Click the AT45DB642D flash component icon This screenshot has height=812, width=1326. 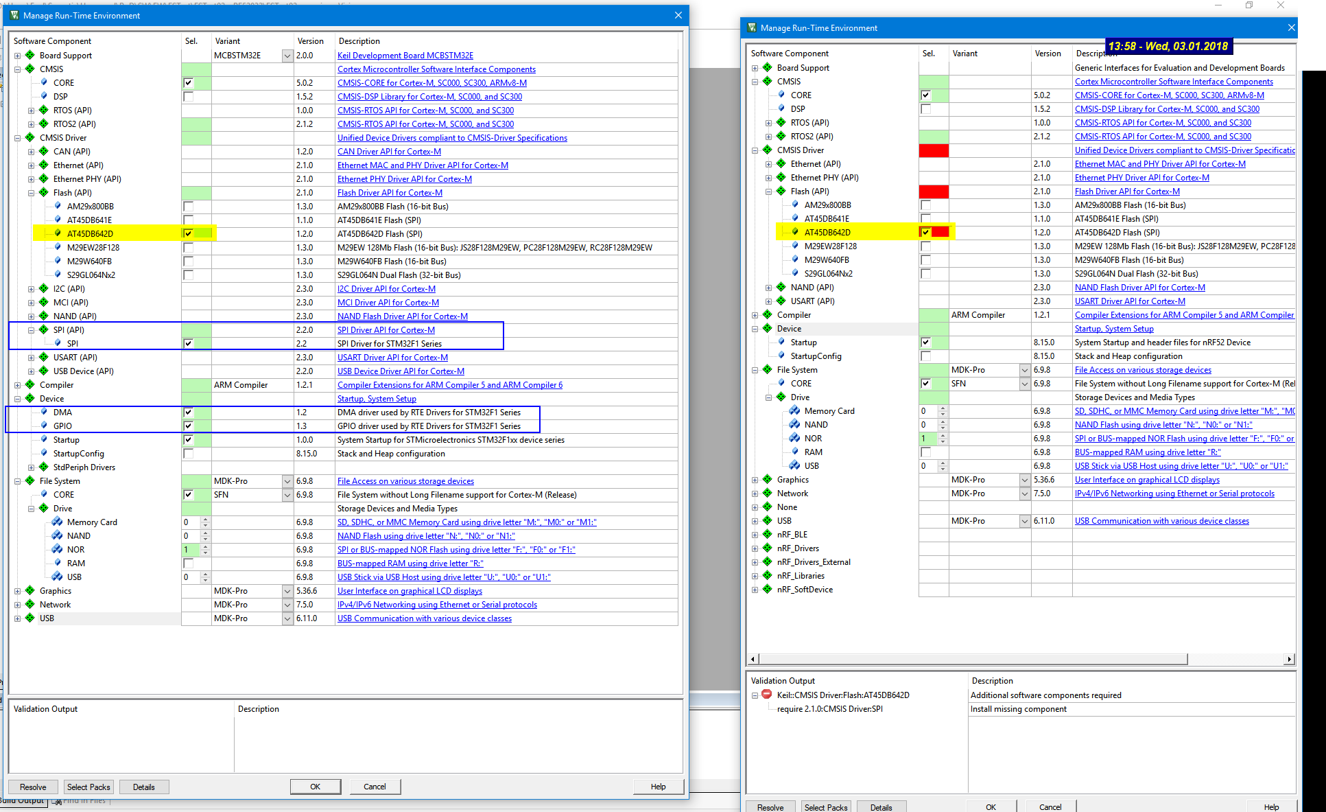(x=57, y=233)
